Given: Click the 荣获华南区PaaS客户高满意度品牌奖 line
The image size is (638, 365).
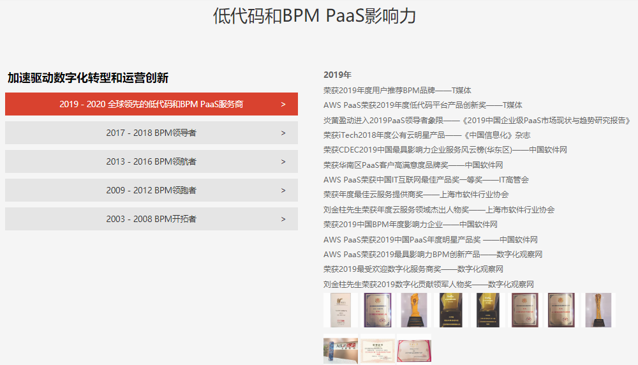Looking at the screenshot, I should (x=413, y=165).
